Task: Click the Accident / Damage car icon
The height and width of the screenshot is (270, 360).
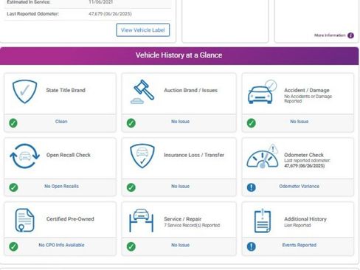Action: [262, 91]
